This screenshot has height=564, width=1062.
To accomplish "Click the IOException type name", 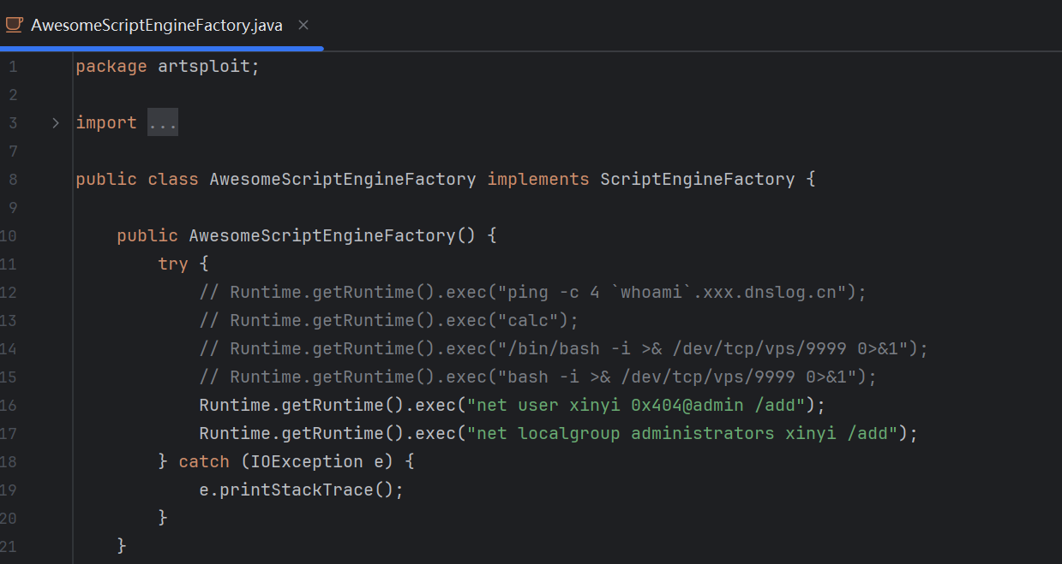I will (307, 462).
